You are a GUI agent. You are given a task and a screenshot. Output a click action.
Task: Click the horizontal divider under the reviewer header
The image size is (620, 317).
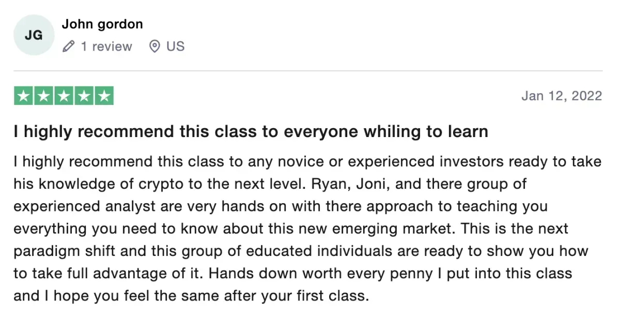point(307,71)
